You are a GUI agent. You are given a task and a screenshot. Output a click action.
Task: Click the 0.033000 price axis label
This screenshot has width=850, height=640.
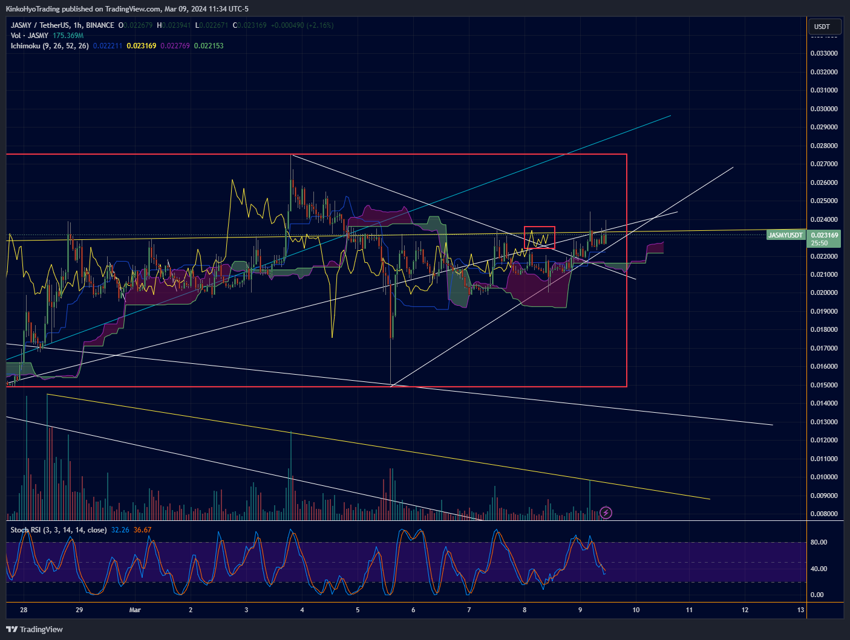coord(824,53)
